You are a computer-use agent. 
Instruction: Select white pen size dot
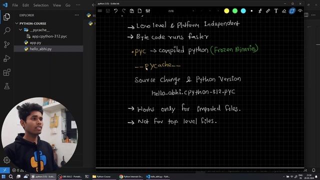pyautogui.click(x=251, y=11)
